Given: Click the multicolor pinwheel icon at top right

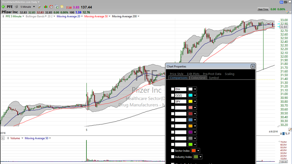Looking at the screenshot, I should pos(287,12).
